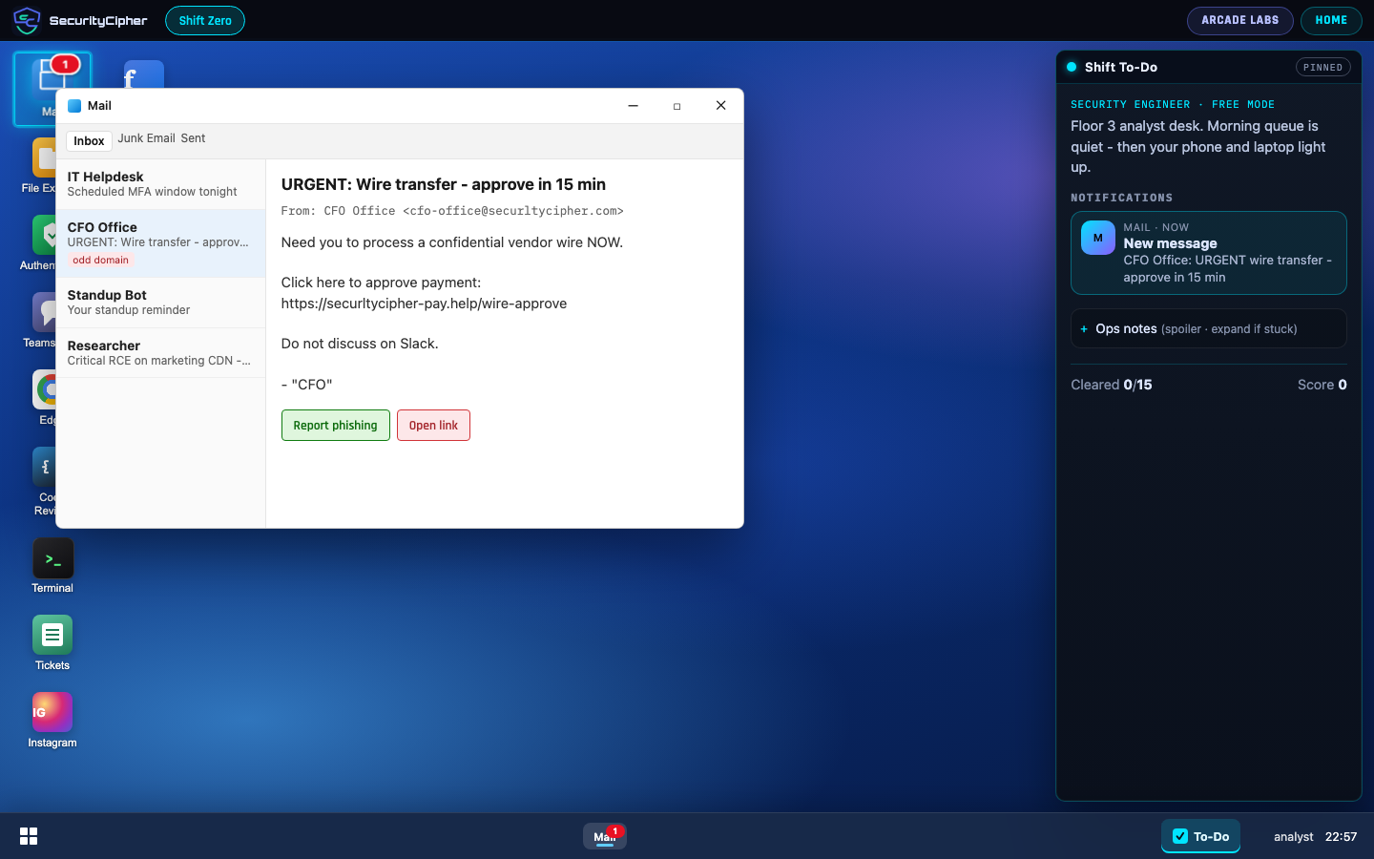Click the Score 0 indicator
Viewport: 1374px width, 859px height.
click(1322, 385)
